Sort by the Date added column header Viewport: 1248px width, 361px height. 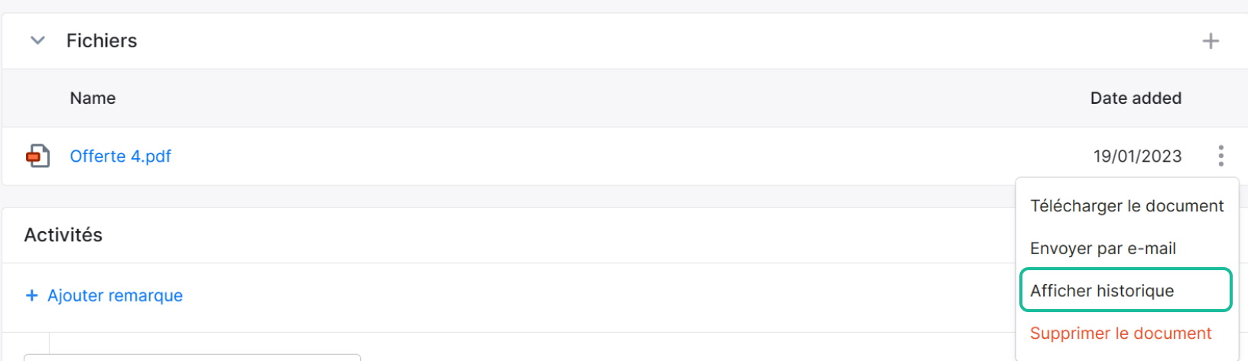pos(1136,98)
